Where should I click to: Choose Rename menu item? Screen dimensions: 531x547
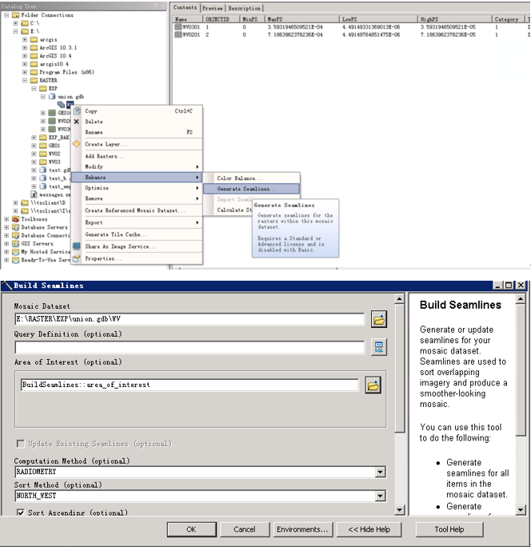coord(137,132)
